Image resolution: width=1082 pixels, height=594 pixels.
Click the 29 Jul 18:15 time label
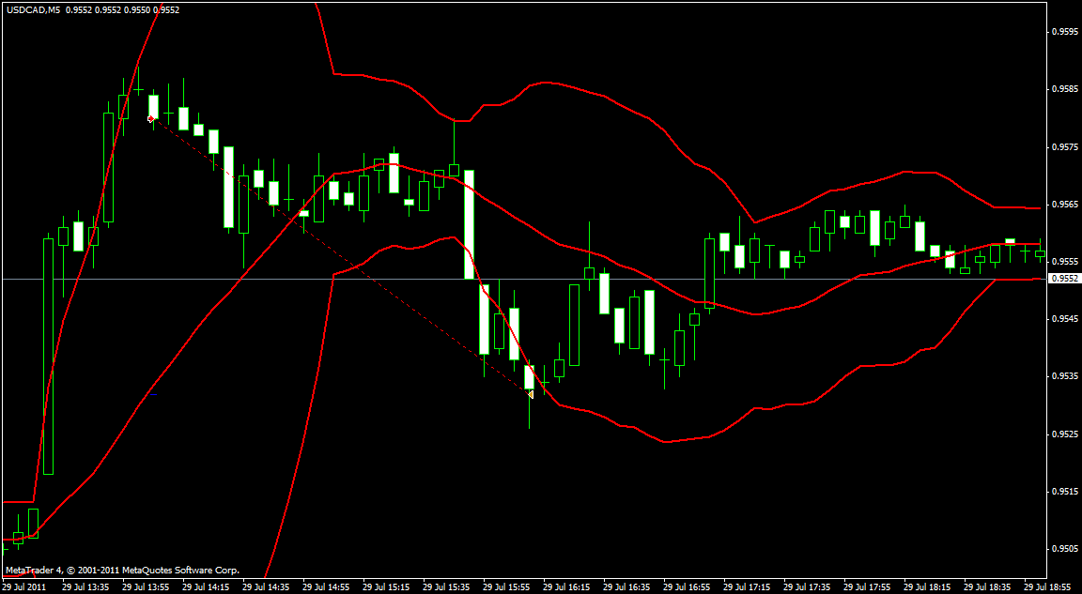[929, 587]
